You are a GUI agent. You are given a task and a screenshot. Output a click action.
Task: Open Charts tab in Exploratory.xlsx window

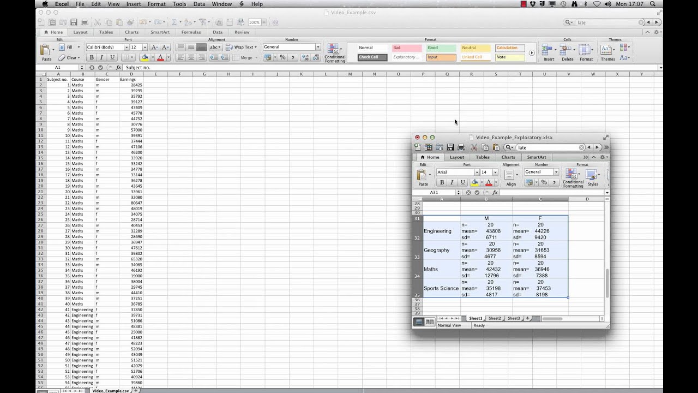coord(508,157)
